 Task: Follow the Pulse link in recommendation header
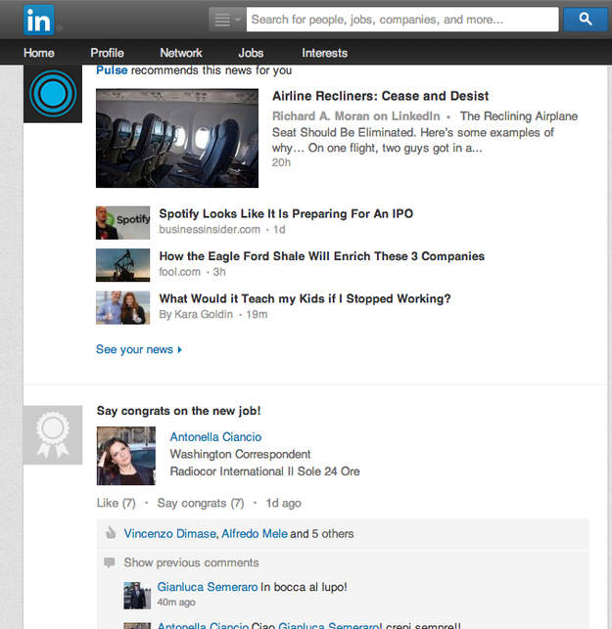112,70
